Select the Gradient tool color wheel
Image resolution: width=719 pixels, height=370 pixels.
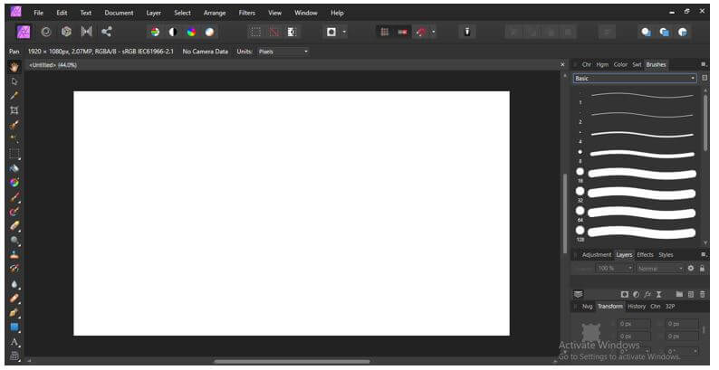[14, 182]
